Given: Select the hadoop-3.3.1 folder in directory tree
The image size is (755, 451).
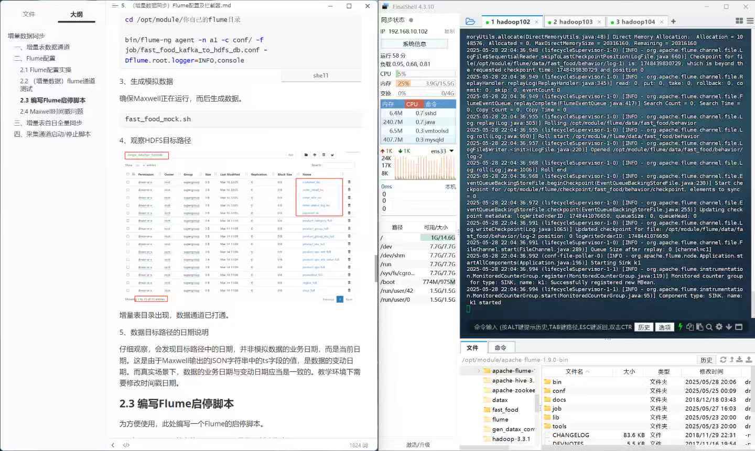Looking at the screenshot, I should [511, 439].
